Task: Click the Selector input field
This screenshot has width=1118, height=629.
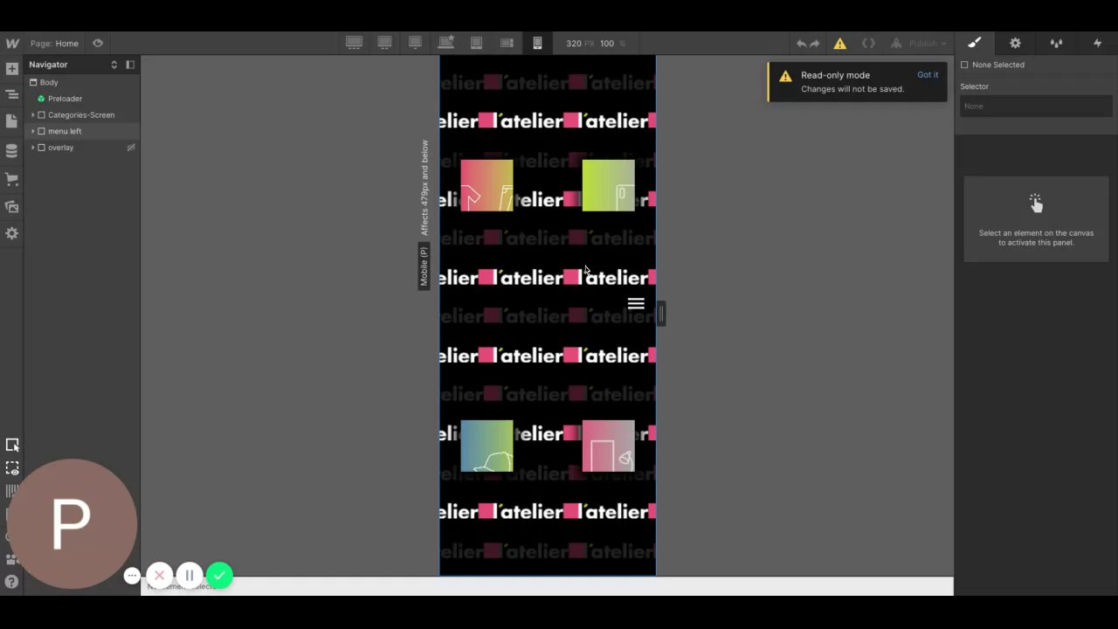Action: coord(1036,106)
